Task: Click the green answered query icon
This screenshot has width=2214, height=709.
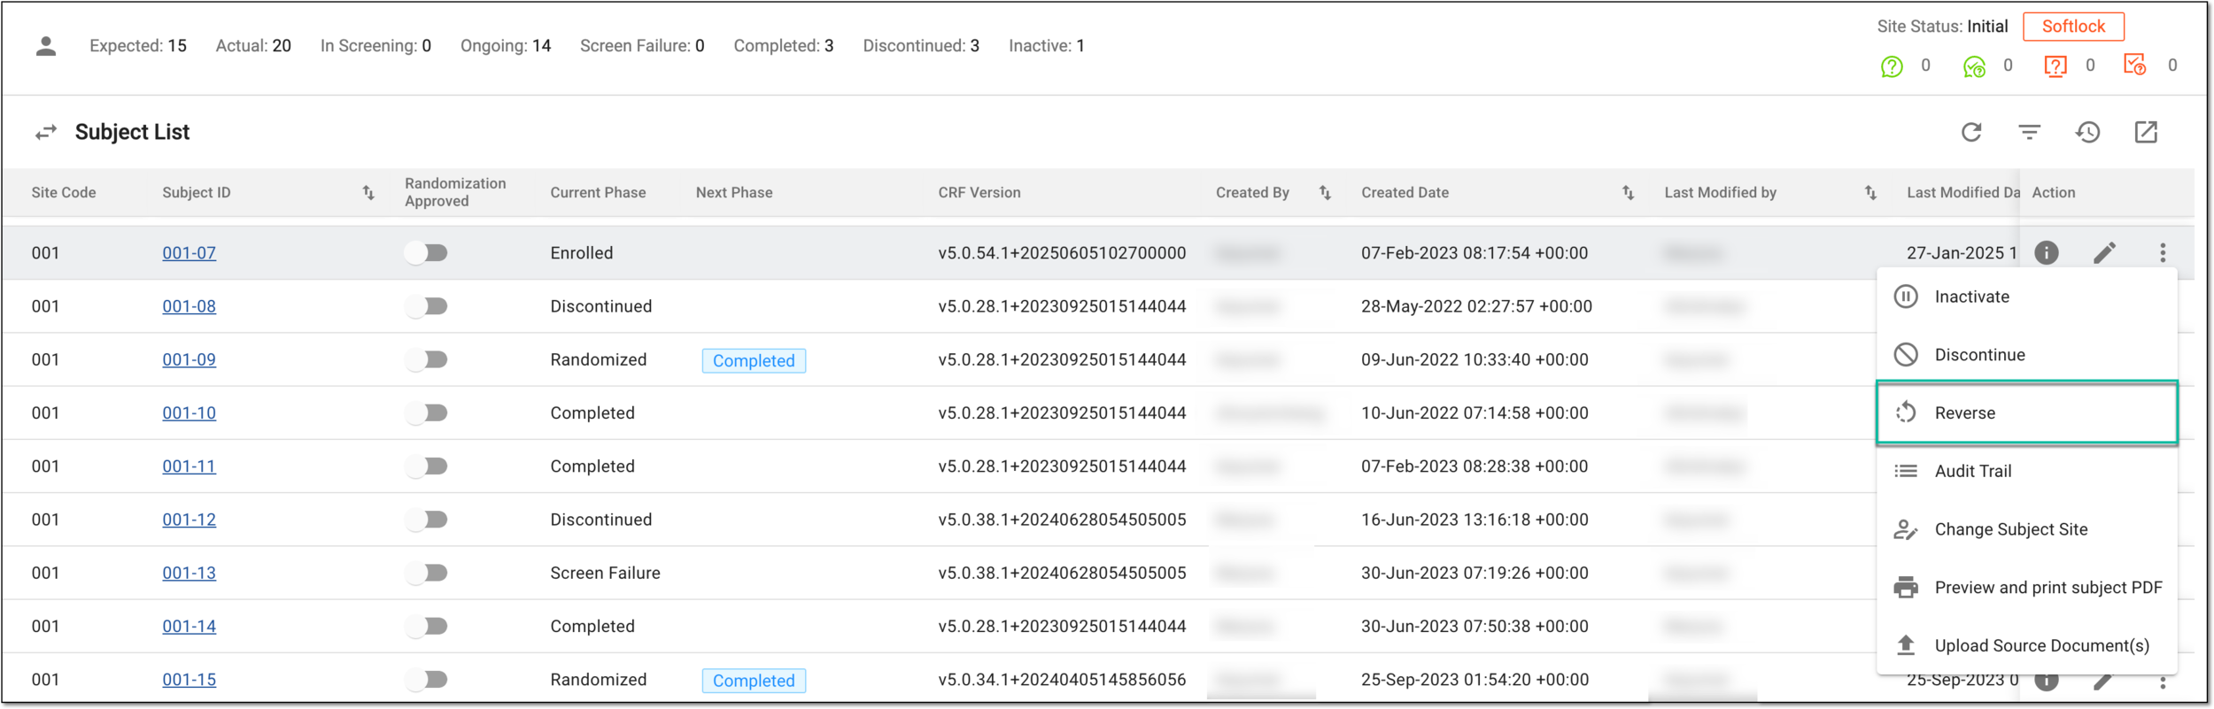Action: tap(1974, 66)
